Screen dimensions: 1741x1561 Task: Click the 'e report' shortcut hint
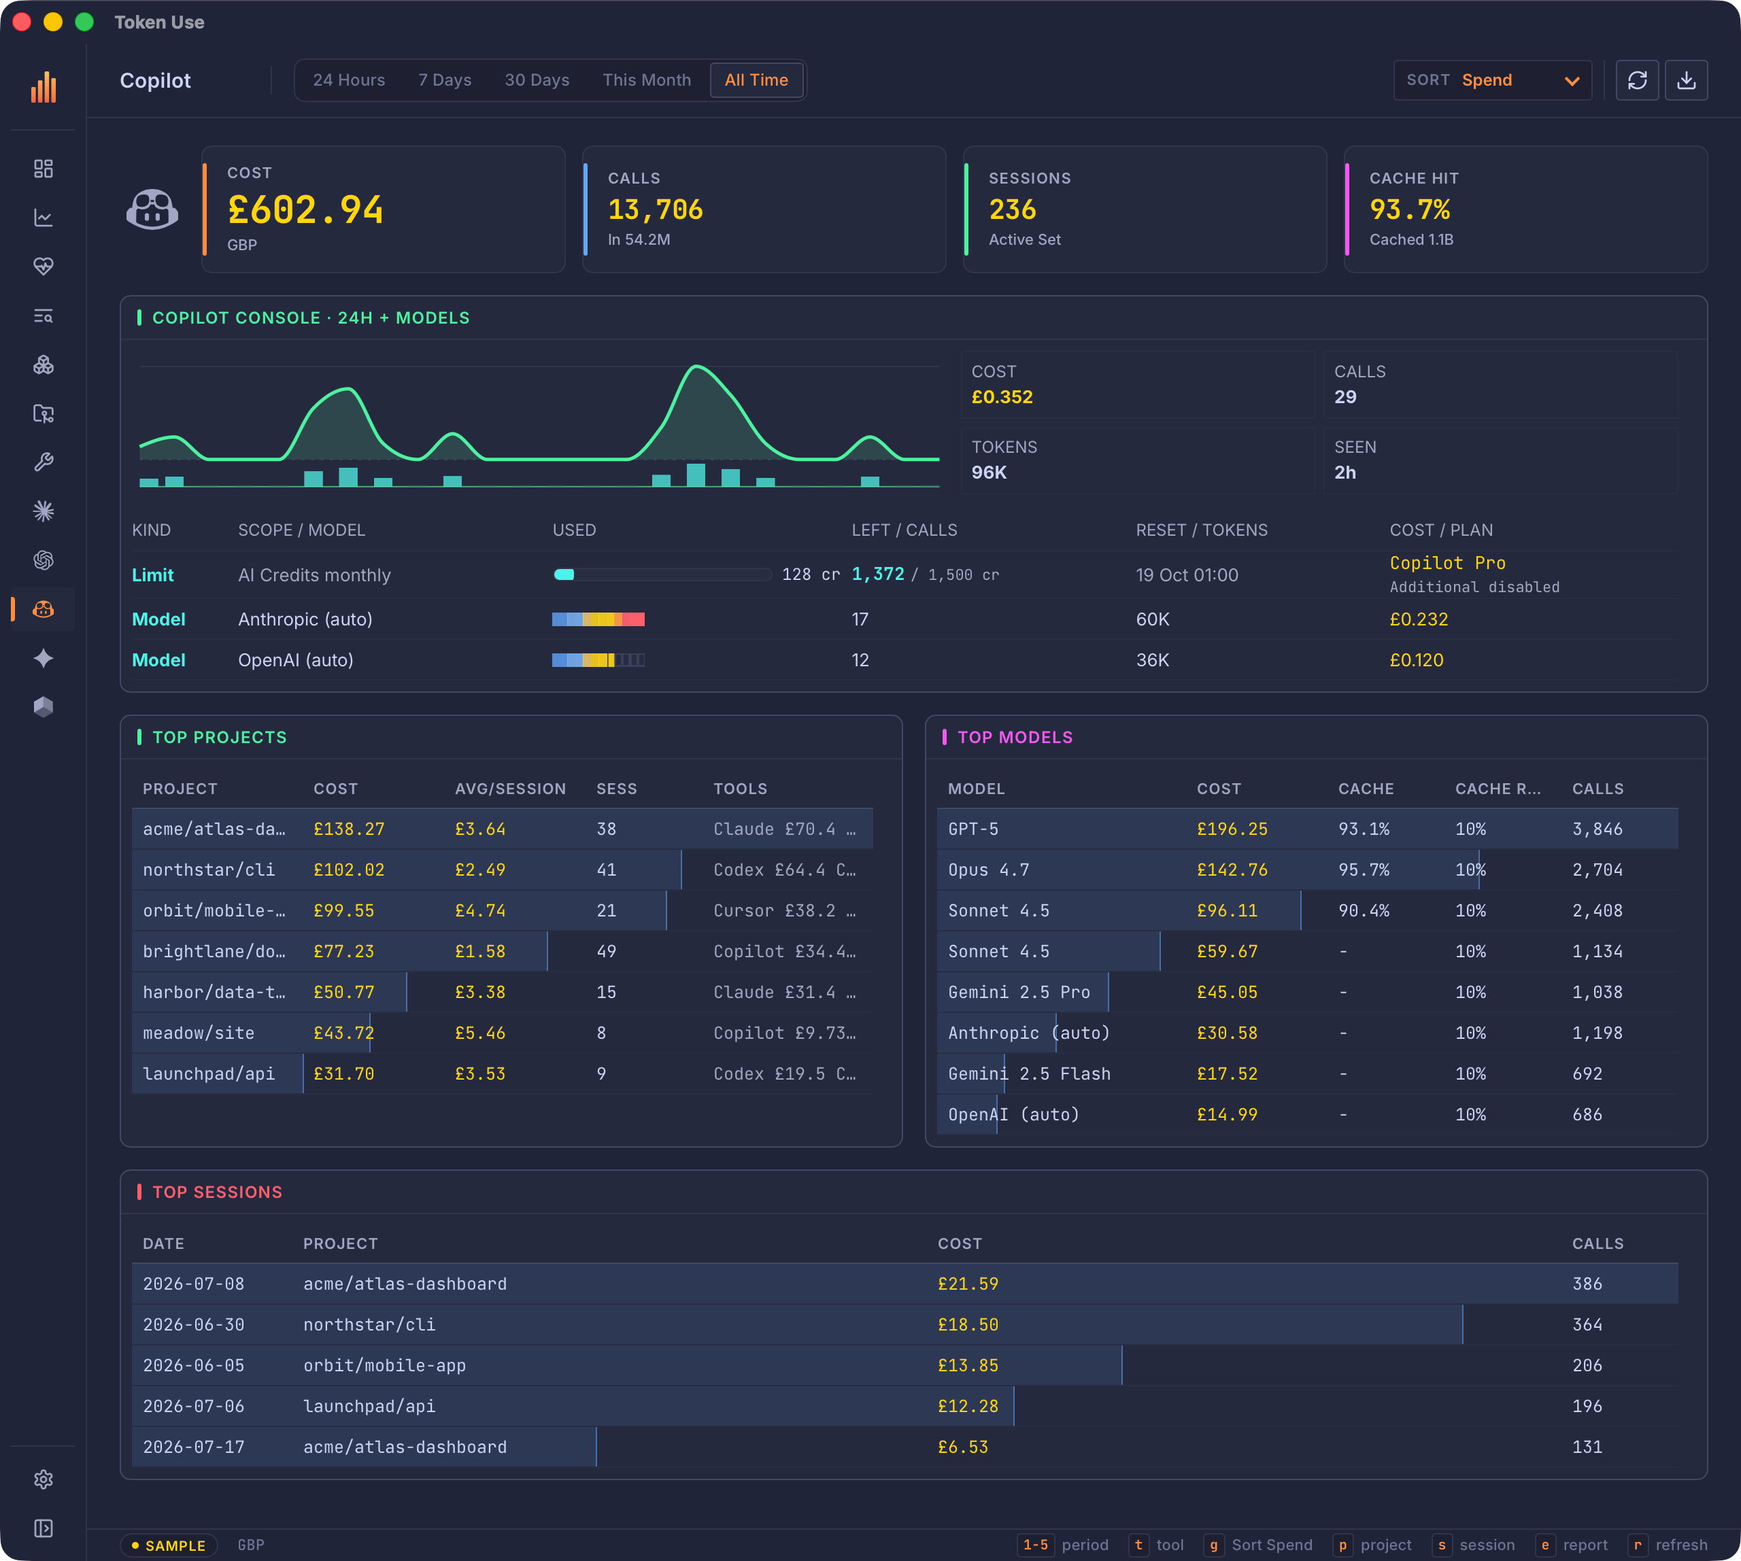[x=1572, y=1545]
